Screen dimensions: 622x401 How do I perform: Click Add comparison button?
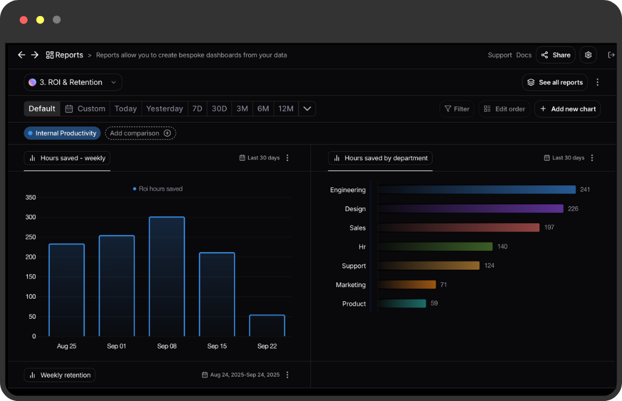click(140, 133)
